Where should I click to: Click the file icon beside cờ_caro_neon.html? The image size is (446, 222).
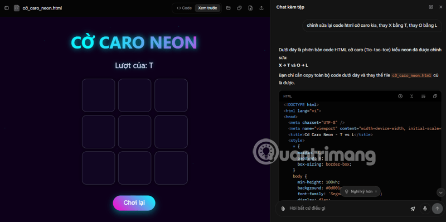click(17, 8)
